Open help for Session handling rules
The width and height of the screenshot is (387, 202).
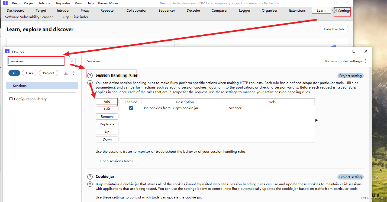click(x=90, y=76)
